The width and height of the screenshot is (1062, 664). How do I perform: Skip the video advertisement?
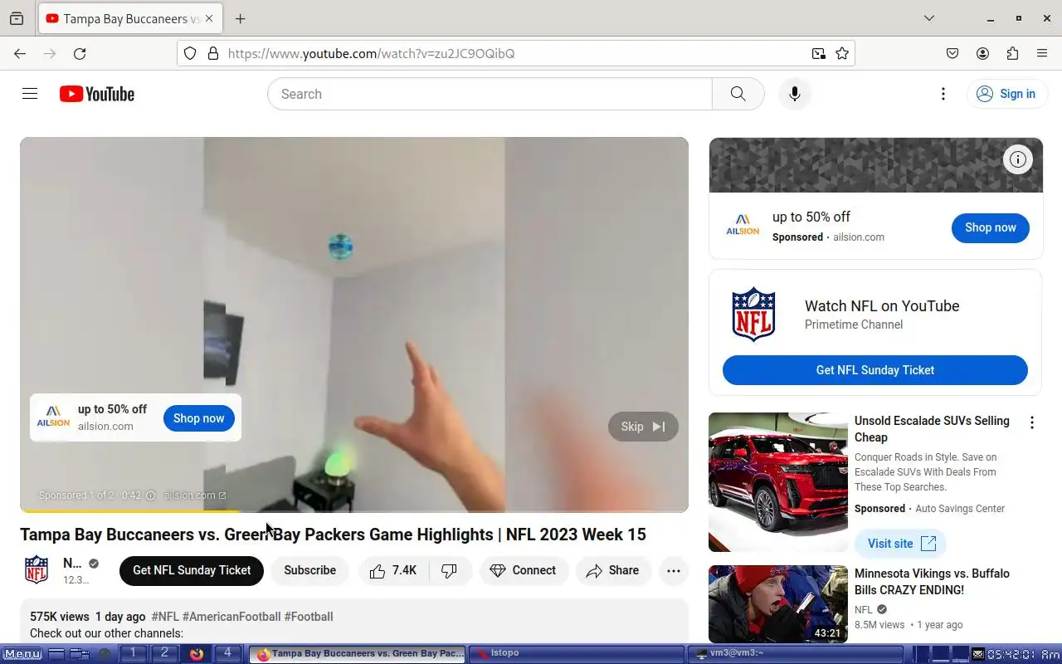point(643,427)
